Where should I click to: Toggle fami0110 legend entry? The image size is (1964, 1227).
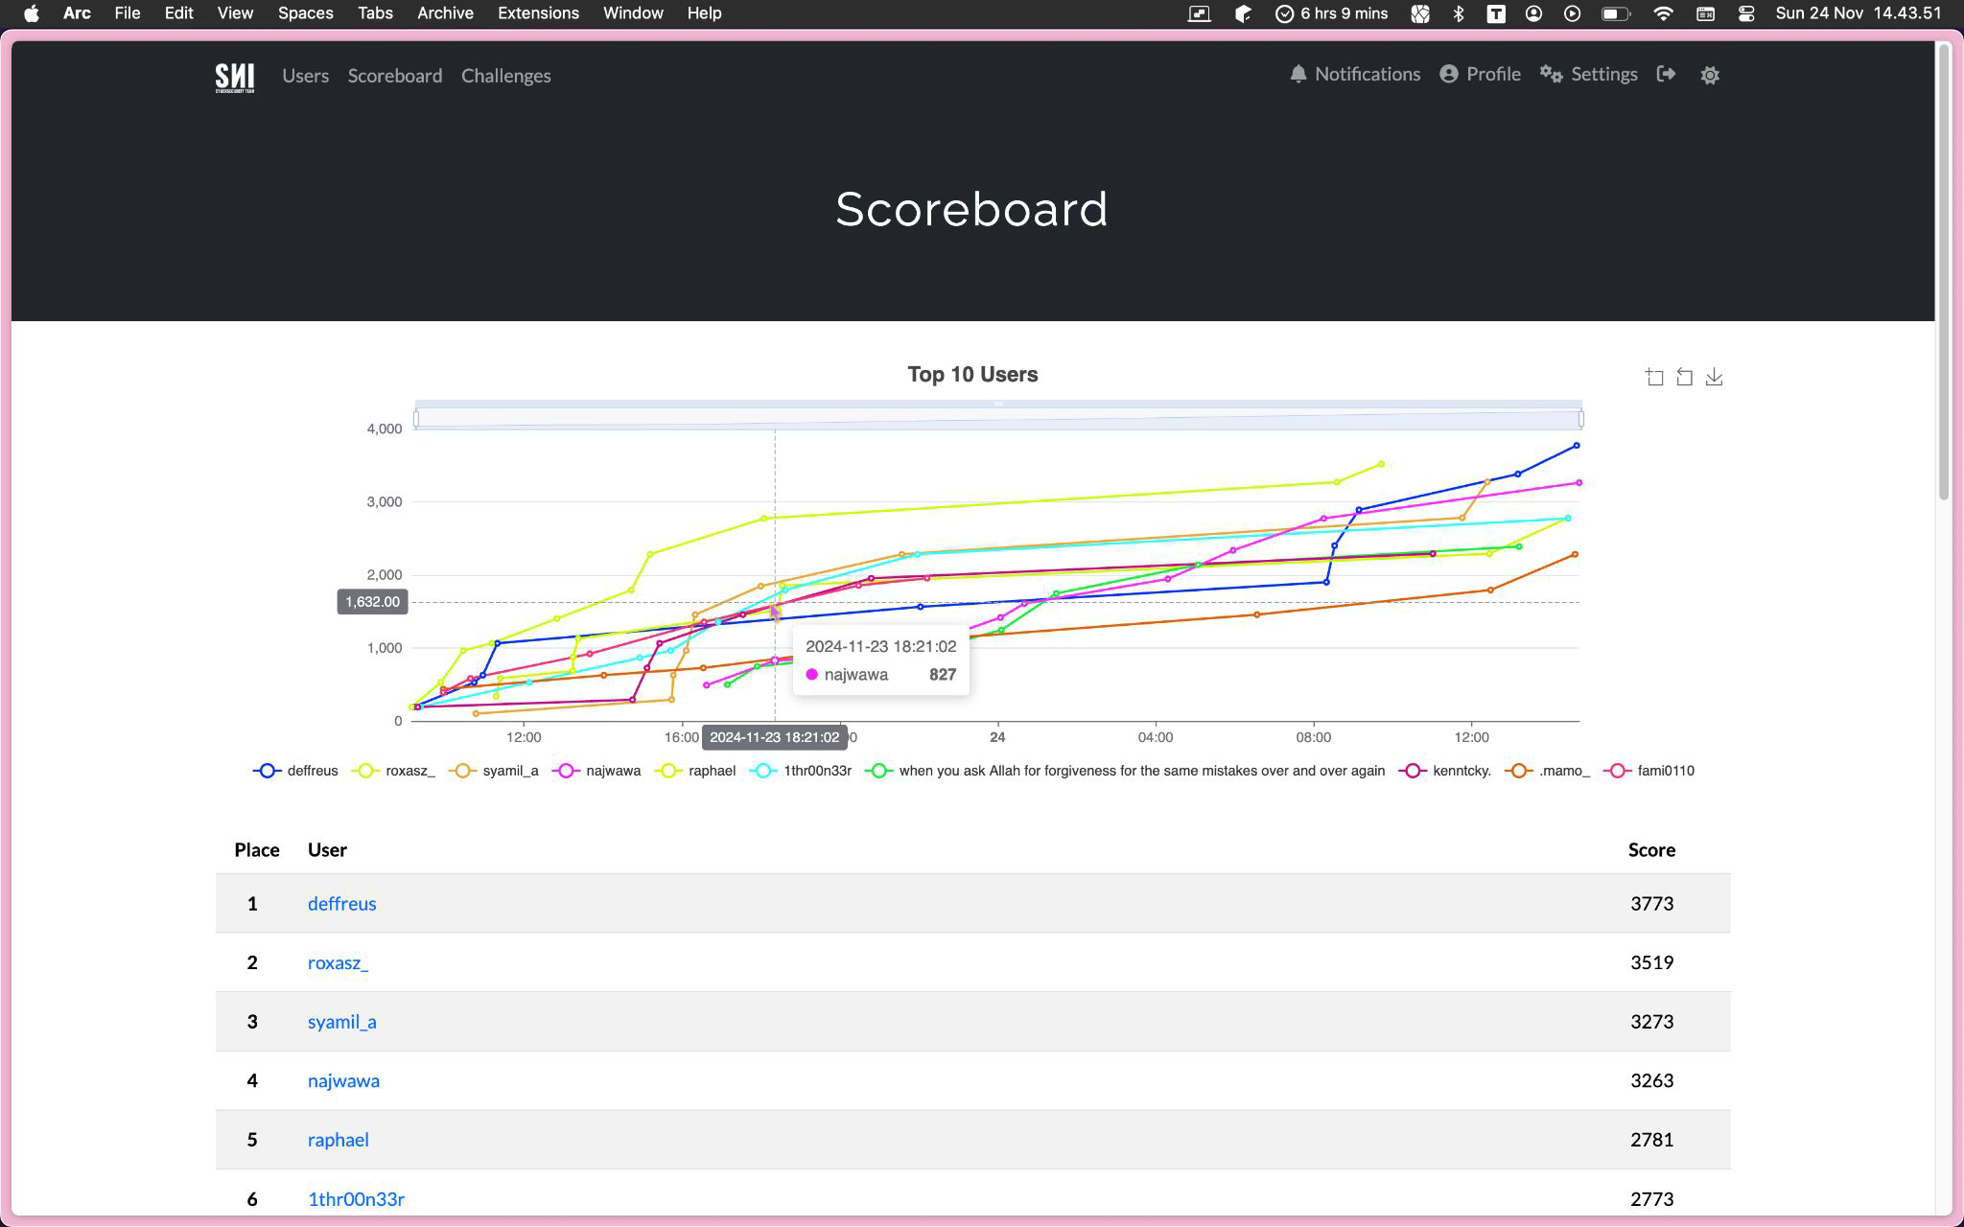point(1649,771)
